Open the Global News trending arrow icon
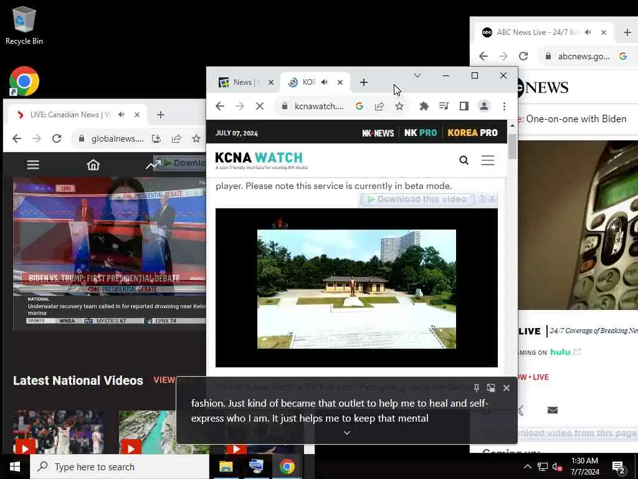 (153, 165)
